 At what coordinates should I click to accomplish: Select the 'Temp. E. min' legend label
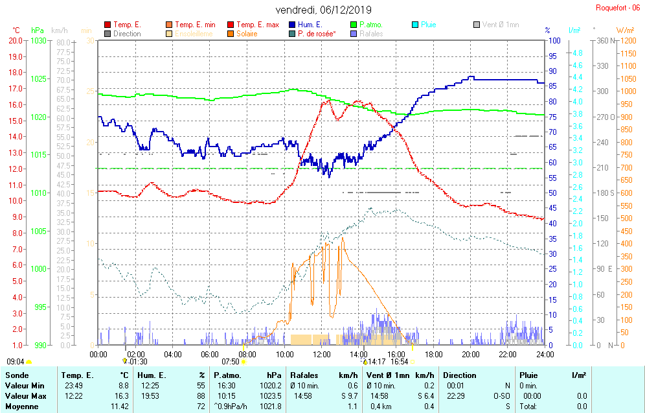195,25
